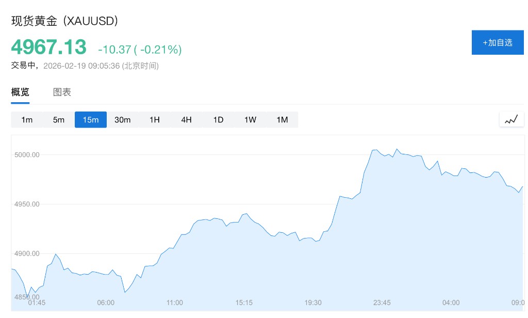Select the 1m interval

click(x=27, y=120)
